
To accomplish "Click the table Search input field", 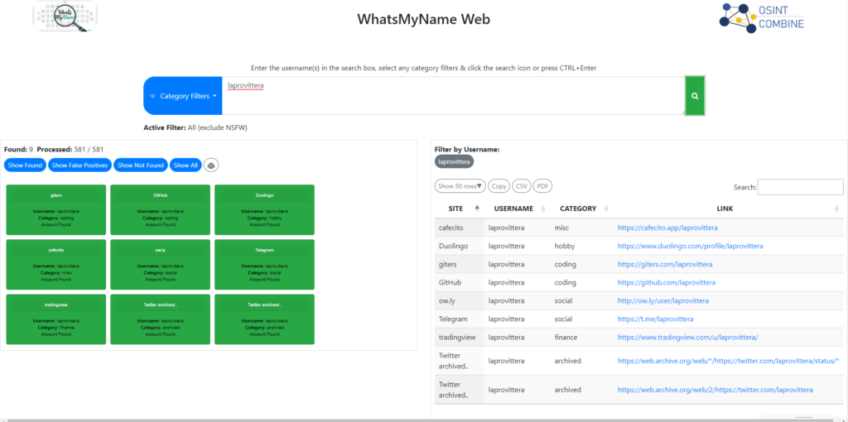I will (x=801, y=187).
